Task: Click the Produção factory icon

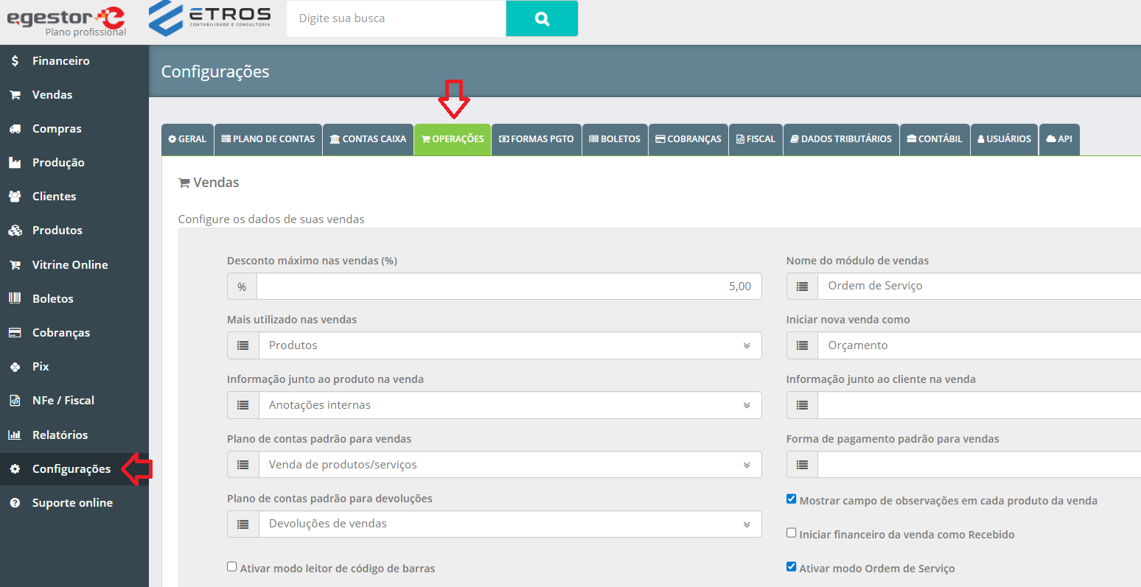Action: click(x=15, y=163)
